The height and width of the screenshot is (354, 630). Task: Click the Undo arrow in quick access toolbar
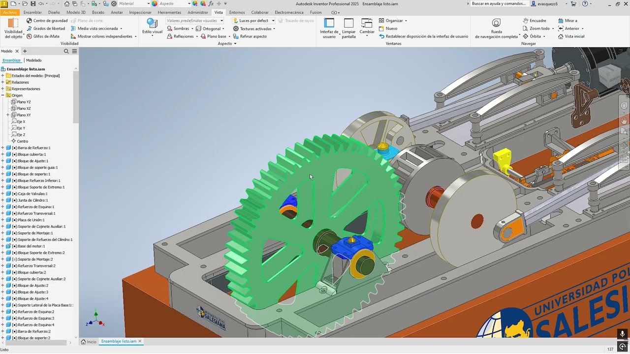tap(41, 3)
